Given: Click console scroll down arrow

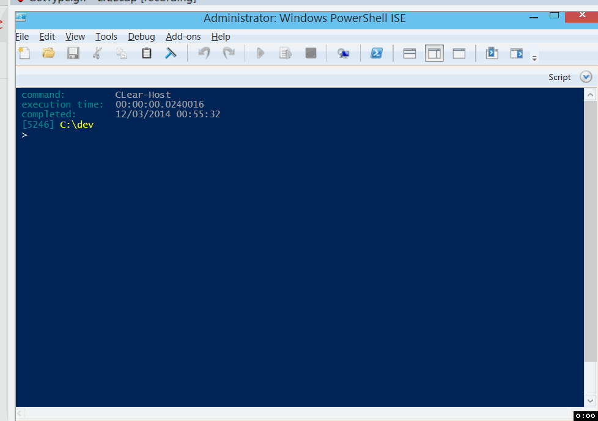Looking at the screenshot, I should pyautogui.click(x=591, y=400).
